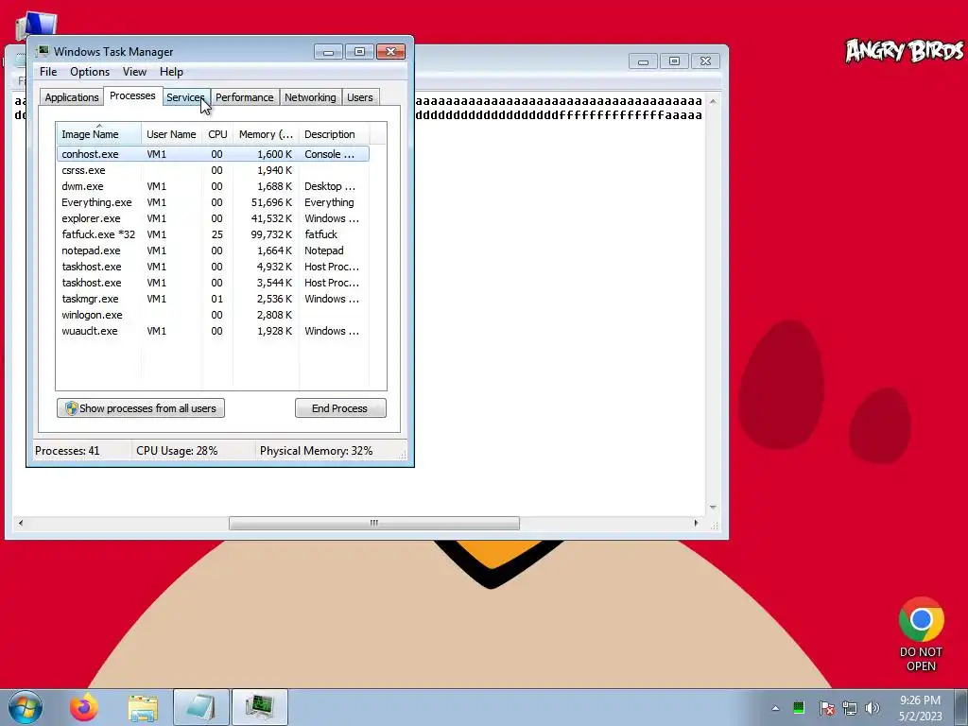Close the Windows Task Manager window
This screenshot has width=968, height=726.
click(390, 52)
